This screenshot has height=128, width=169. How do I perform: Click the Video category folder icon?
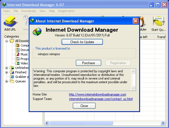pos(17,63)
